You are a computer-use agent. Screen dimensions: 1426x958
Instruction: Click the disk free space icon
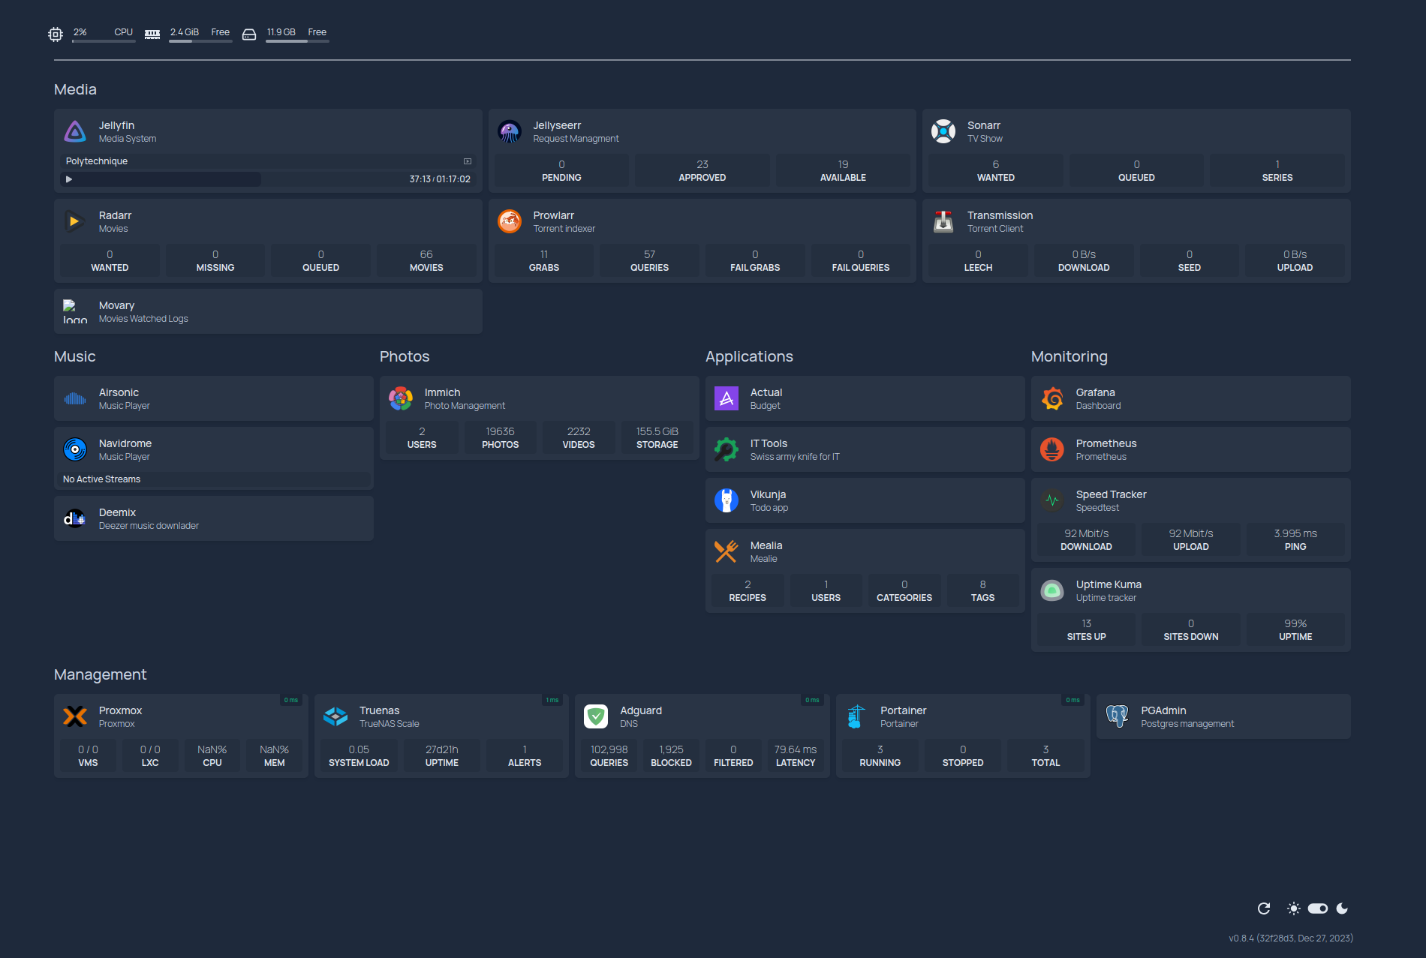pos(249,34)
